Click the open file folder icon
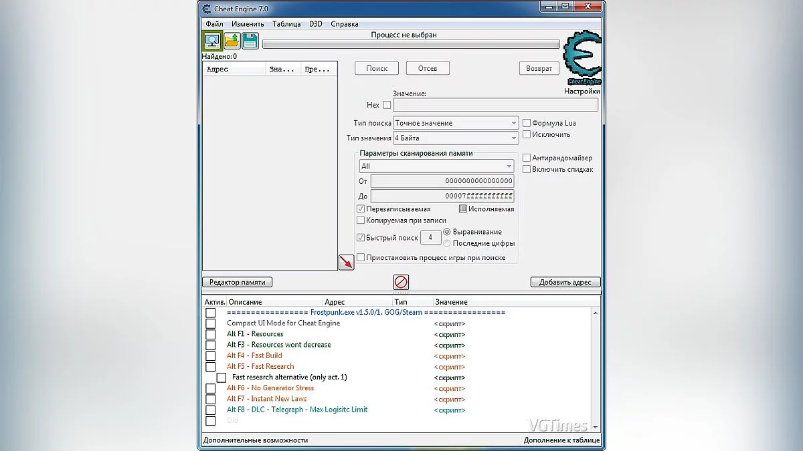The width and height of the screenshot is (803, 451). click(x=232, y=41)
